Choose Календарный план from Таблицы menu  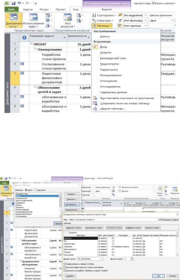point(113,58)
